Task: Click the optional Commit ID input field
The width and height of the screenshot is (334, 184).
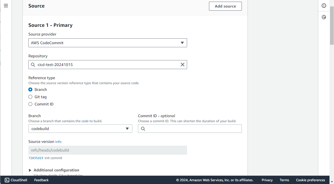Action: (x=190, y=129)
